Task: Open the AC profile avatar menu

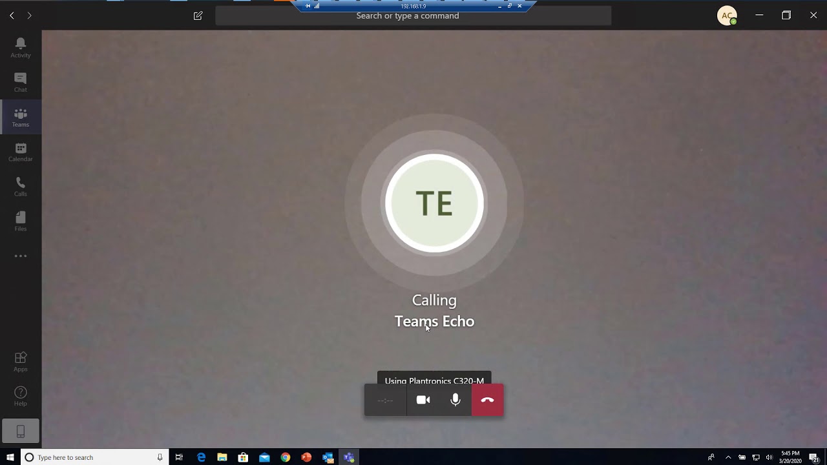Action: (x=727, y=15)
